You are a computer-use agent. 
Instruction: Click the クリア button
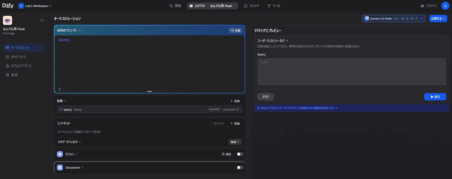266,97
